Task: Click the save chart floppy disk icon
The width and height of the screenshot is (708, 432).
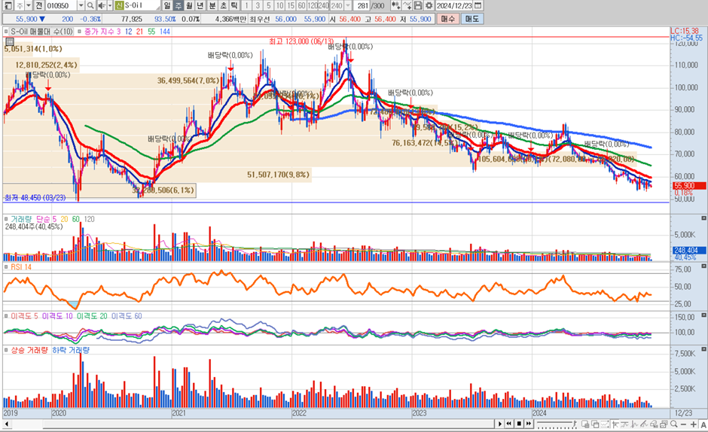Action: tap(418, 6)
